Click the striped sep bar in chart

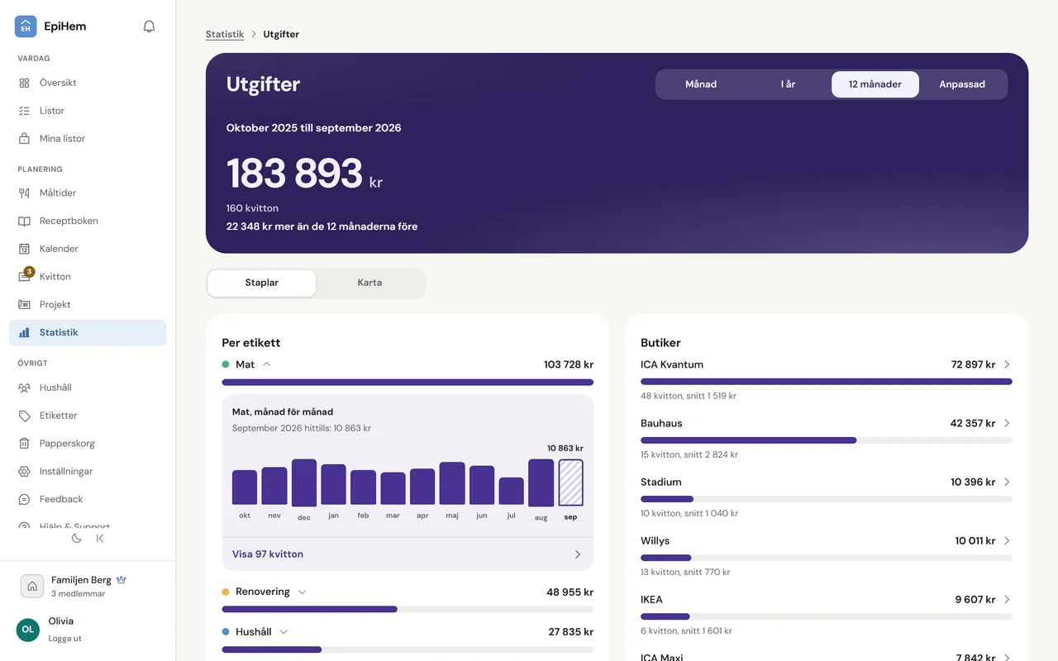pos(570,483)
